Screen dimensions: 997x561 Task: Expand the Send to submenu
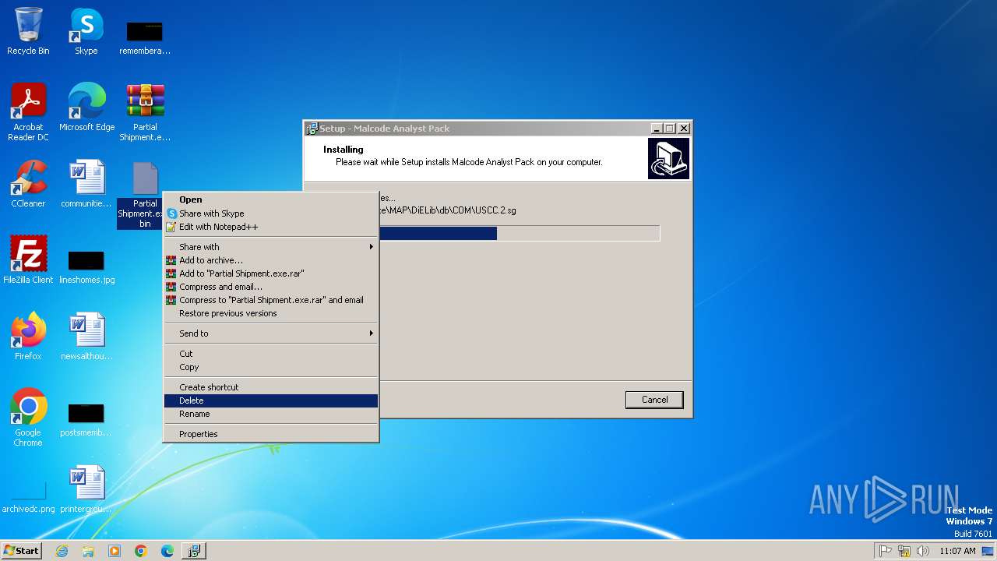click(x=271, y=333)
